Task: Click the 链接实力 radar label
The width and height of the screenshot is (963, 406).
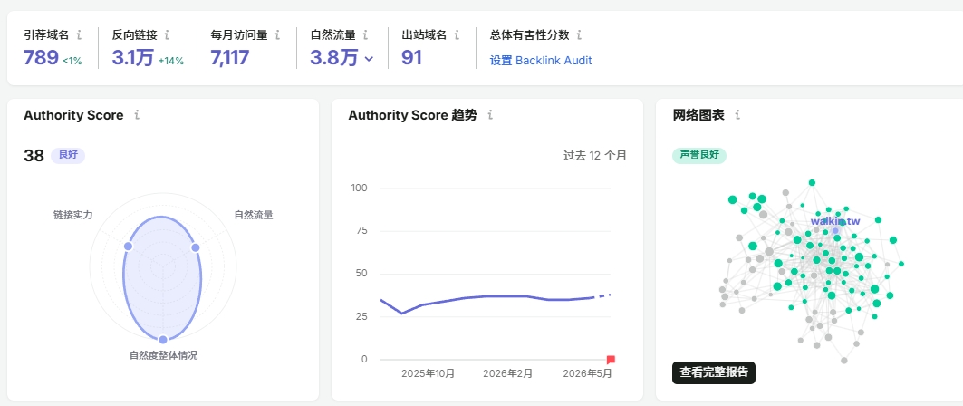Action: click(x=73, y=215)
